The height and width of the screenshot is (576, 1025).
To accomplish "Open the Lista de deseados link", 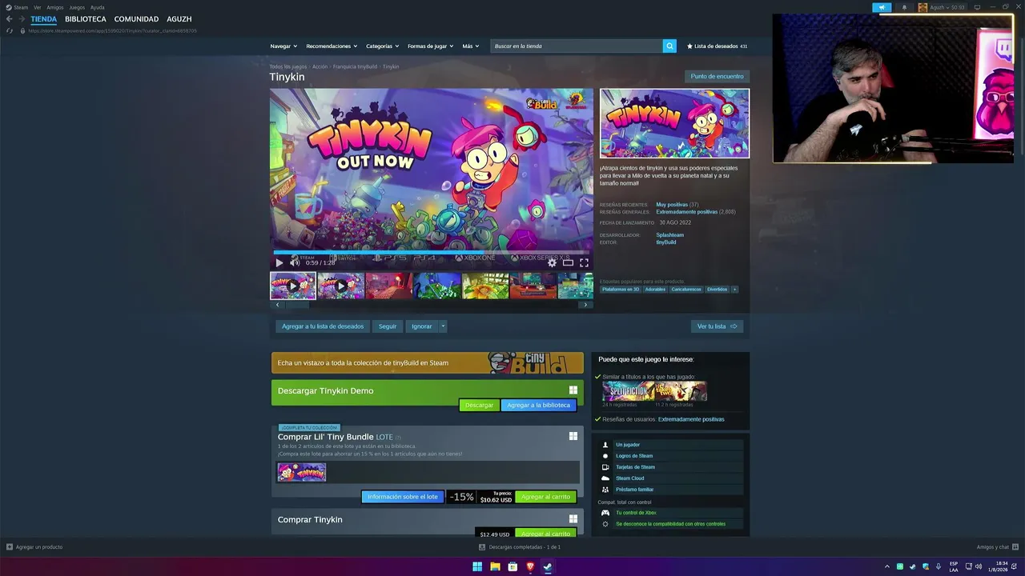I will pyautogui.click(x=717, y=46).
